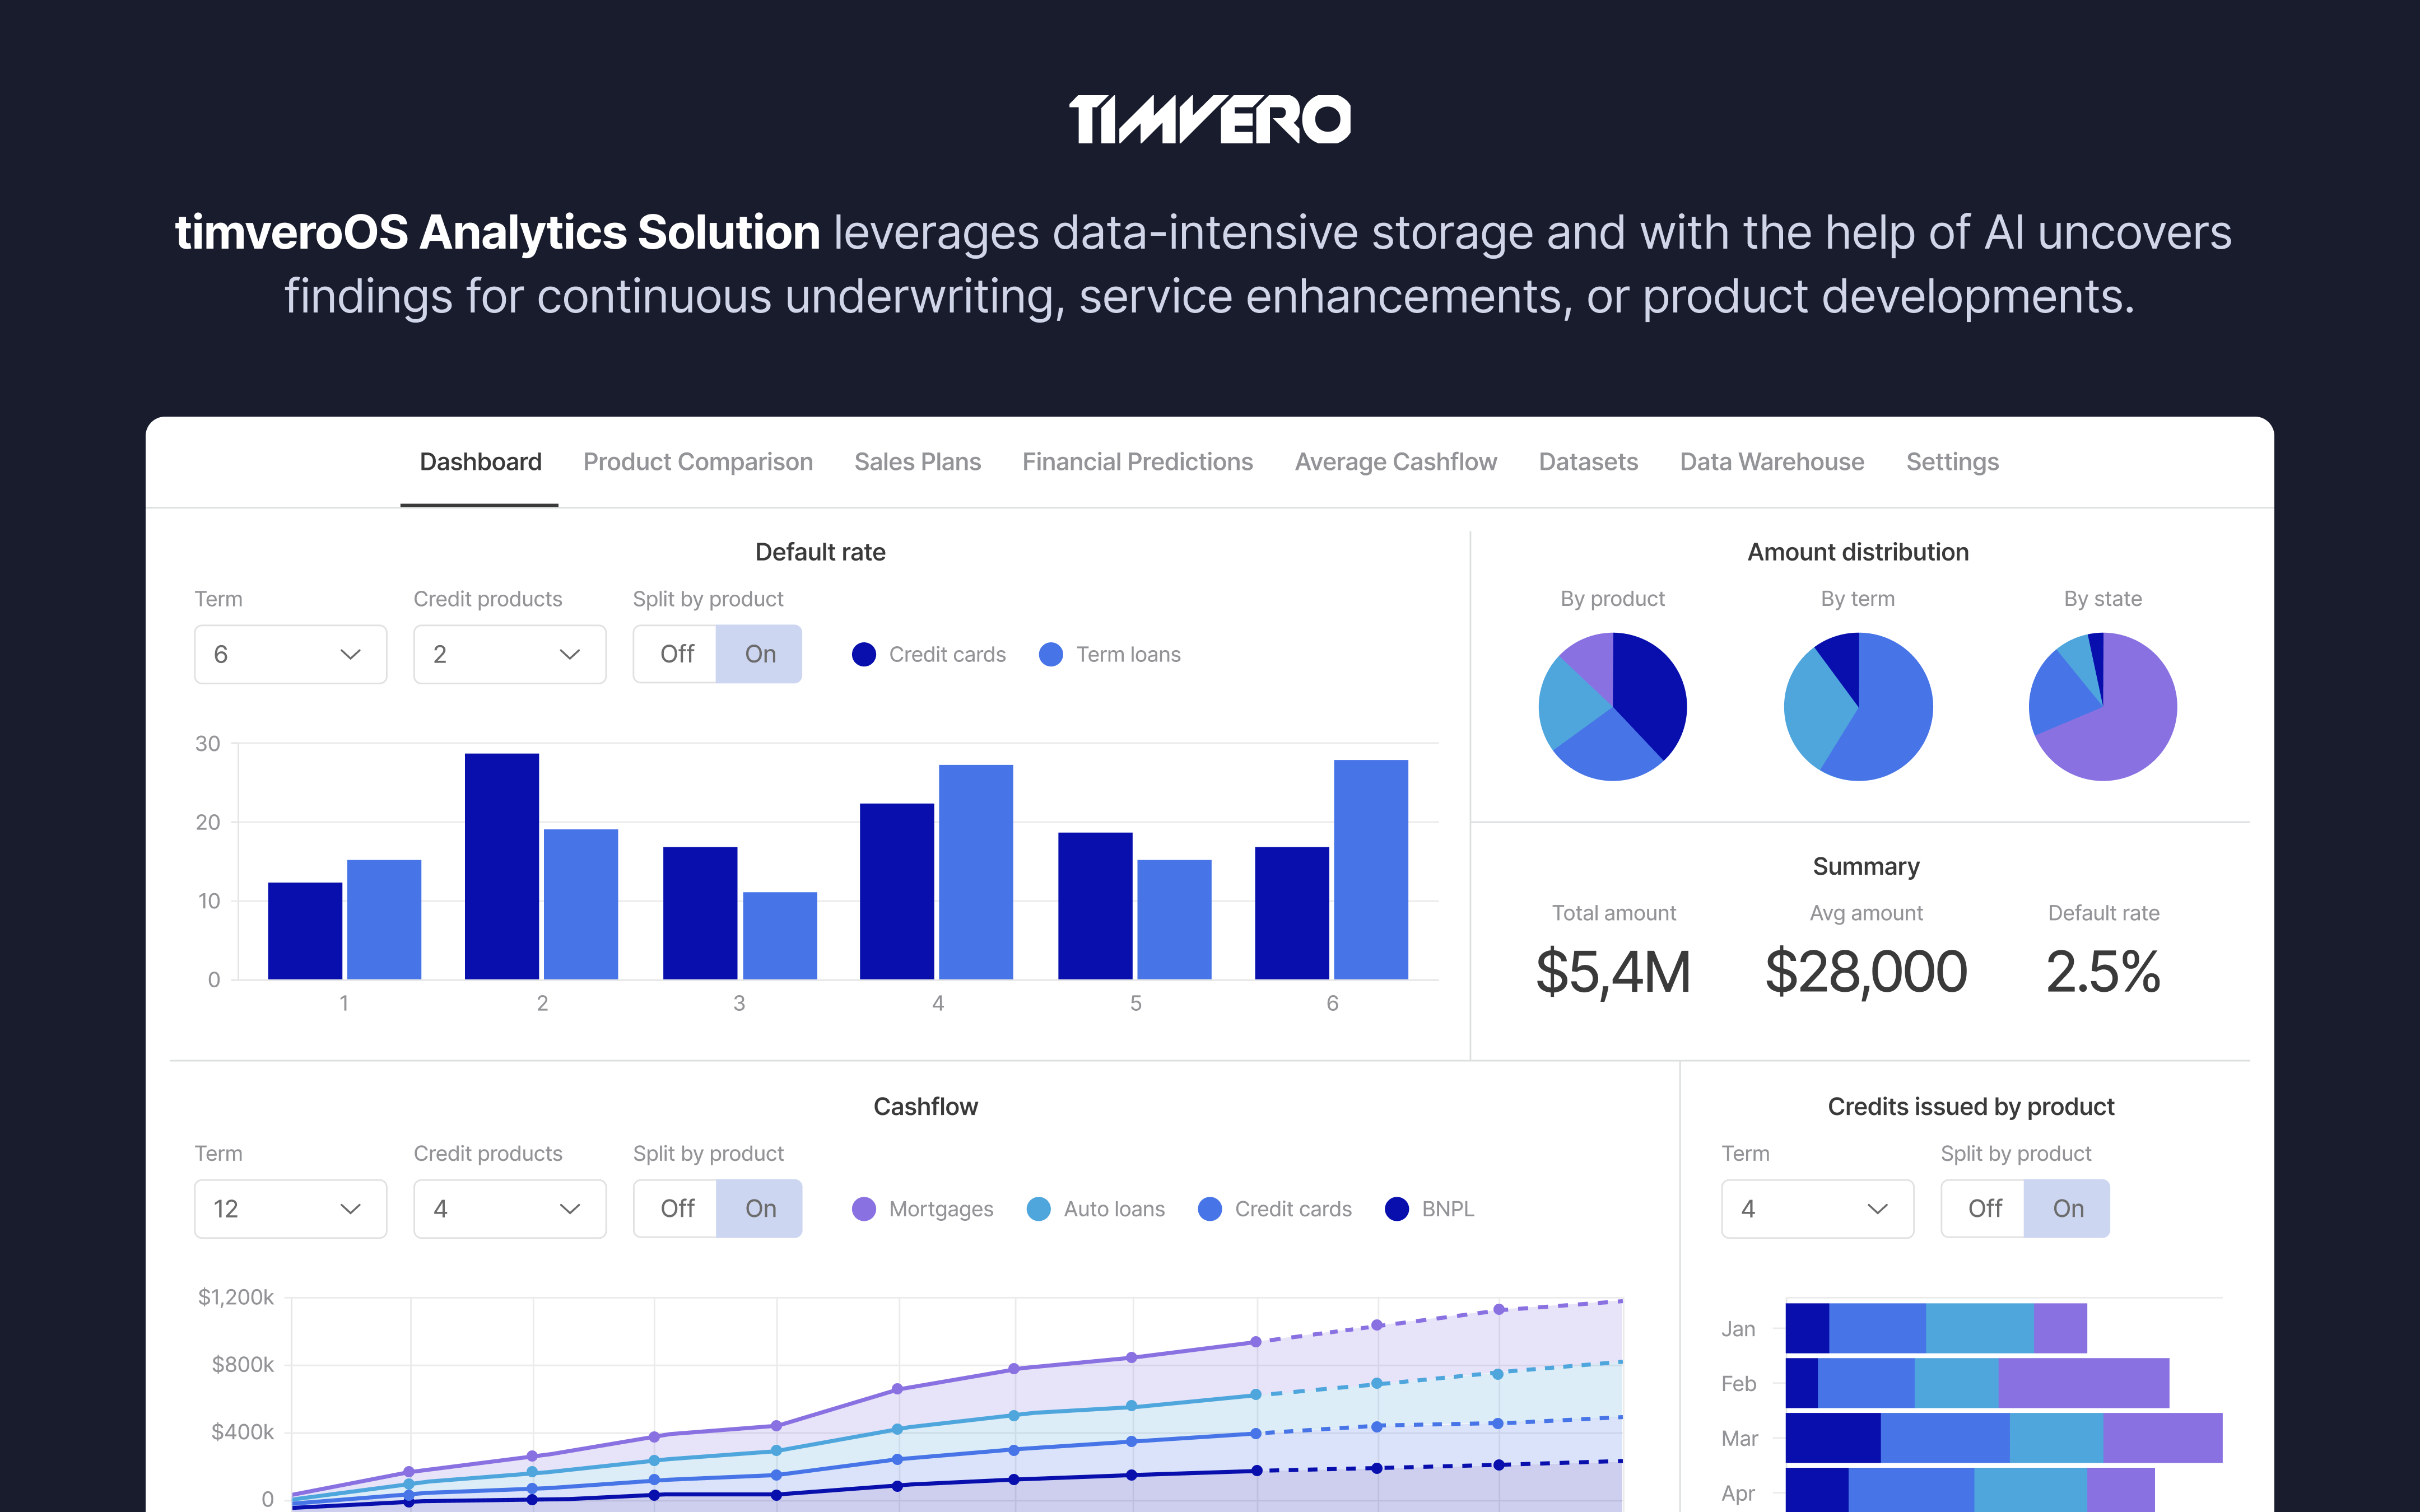Screen dimensions: 2420x1512
Task: Turn On split by product in Cashflow
Action: point(760,1209)
